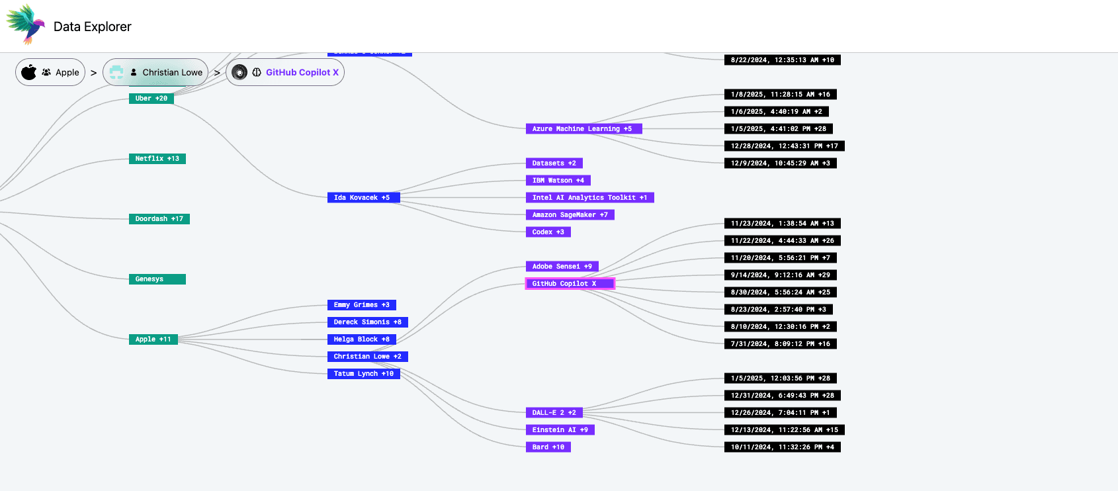Open Azure Machine Learning +5 node
The image size is (1118, 491).
coord(584,129)
